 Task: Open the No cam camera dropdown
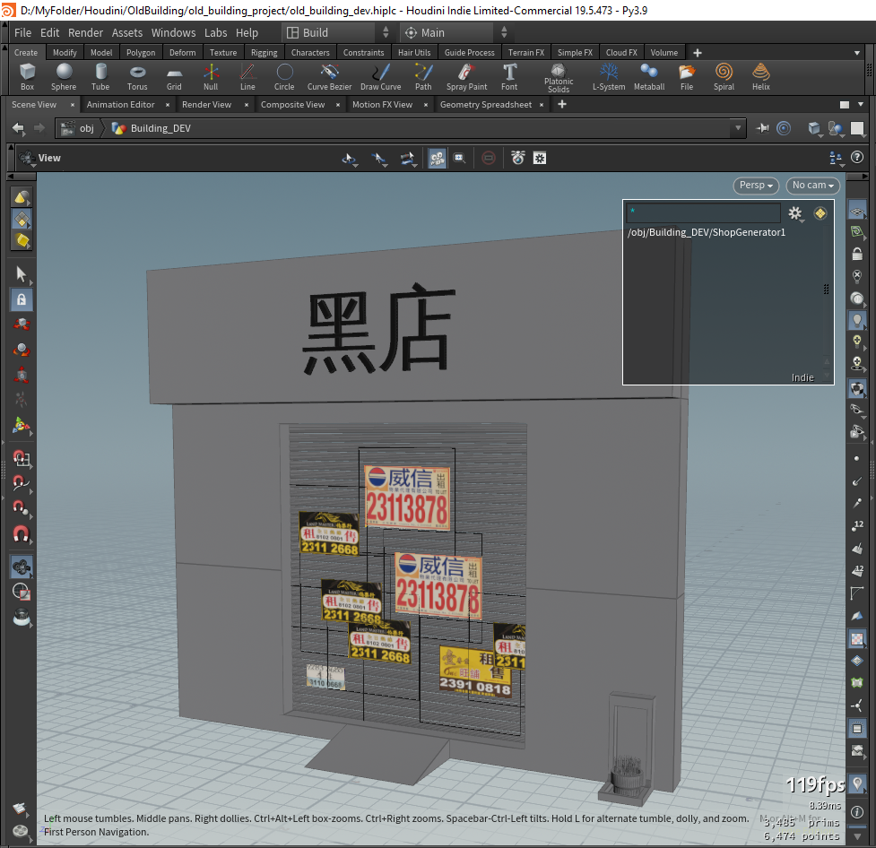(813, 186)
